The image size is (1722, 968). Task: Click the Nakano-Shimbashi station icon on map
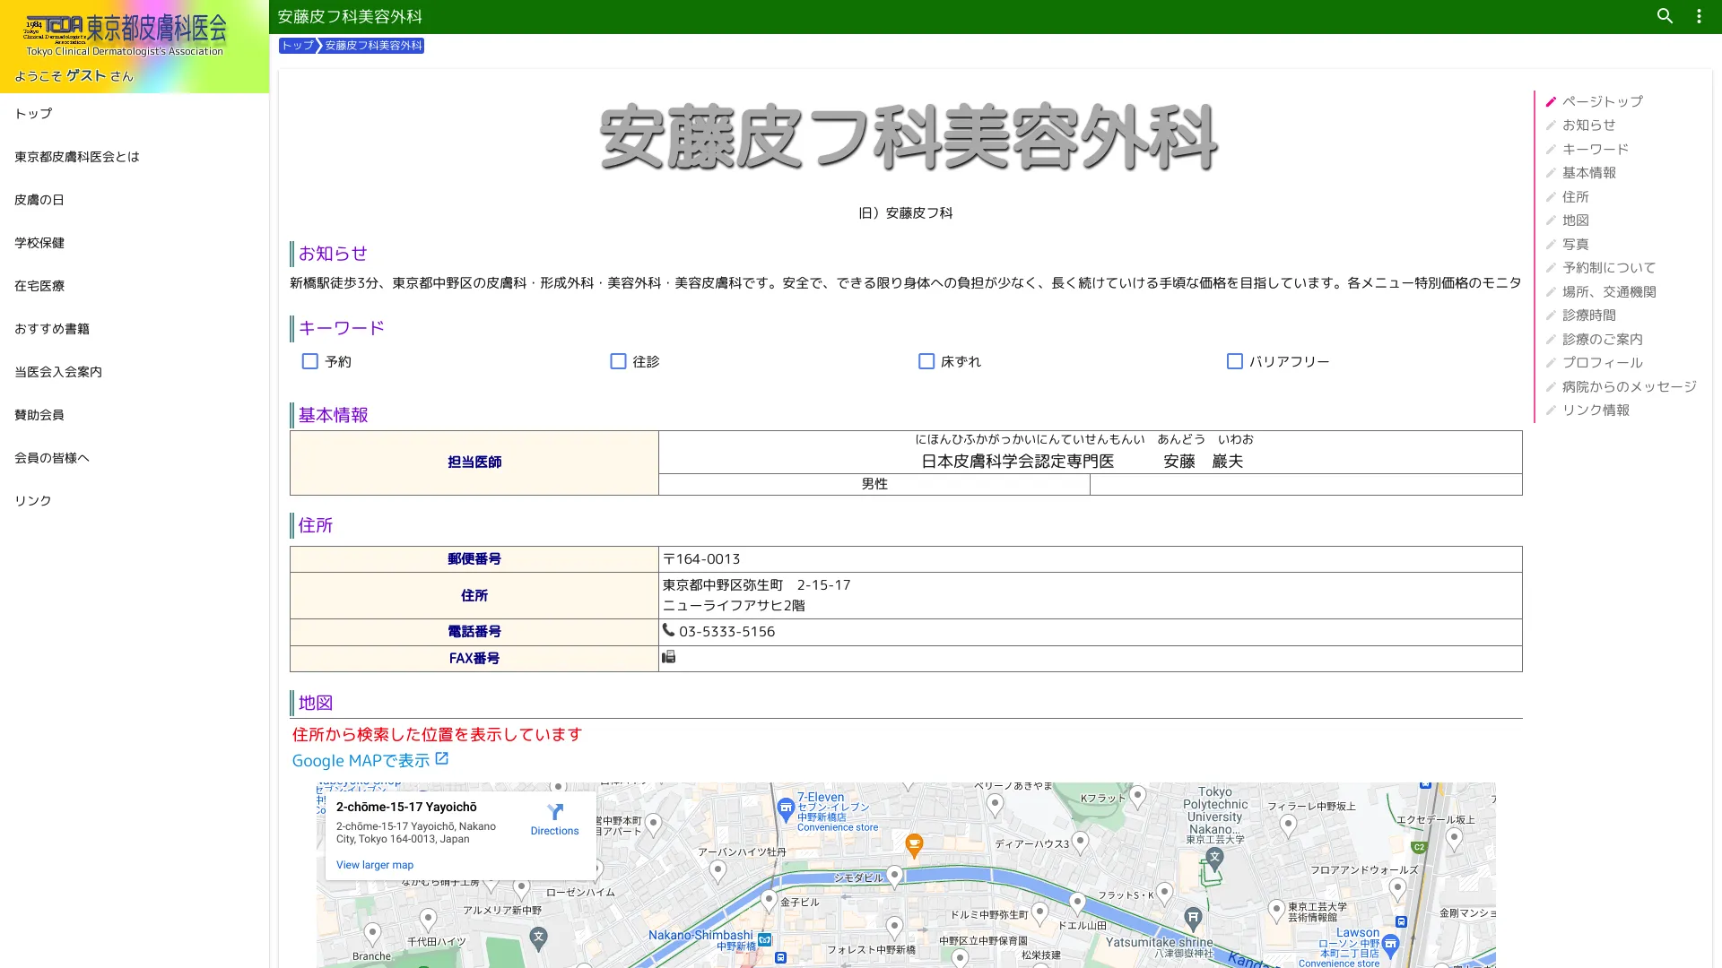click(764, 939)
